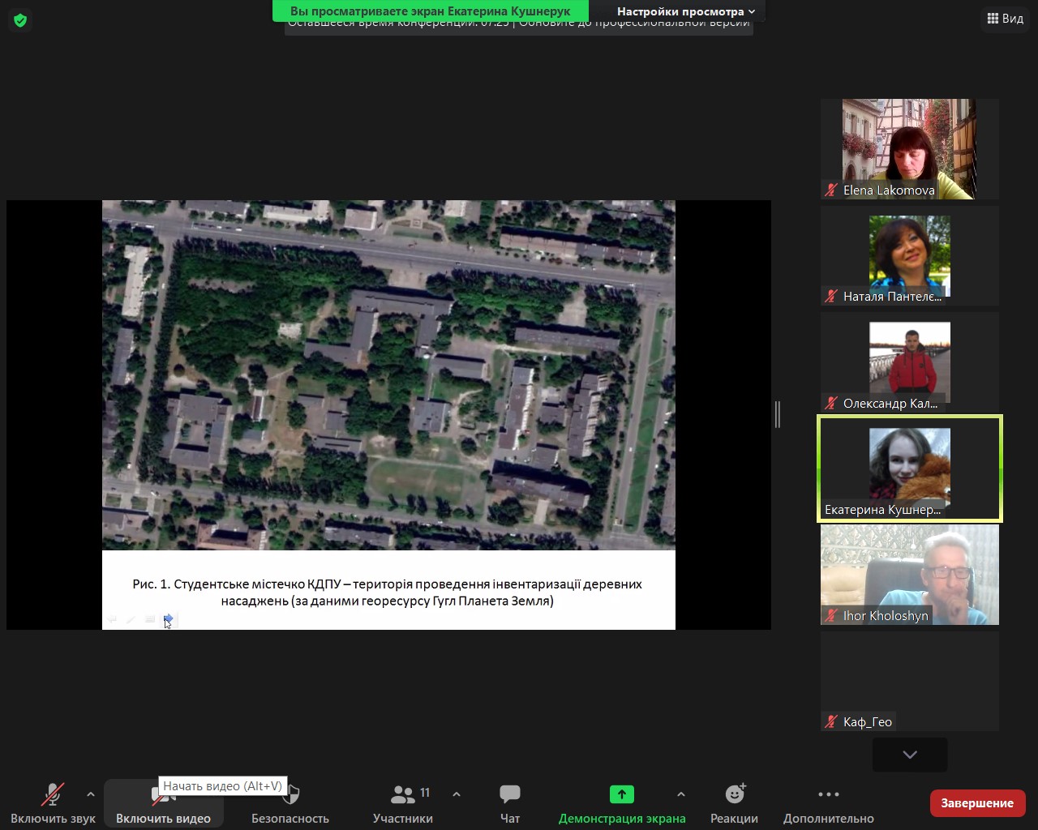Open the Вид layout switcher

click(x=1005, y=19)
